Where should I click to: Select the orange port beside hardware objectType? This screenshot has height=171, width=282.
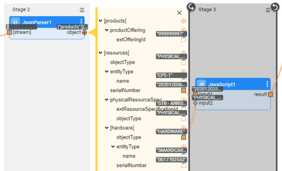pos(184,137)
